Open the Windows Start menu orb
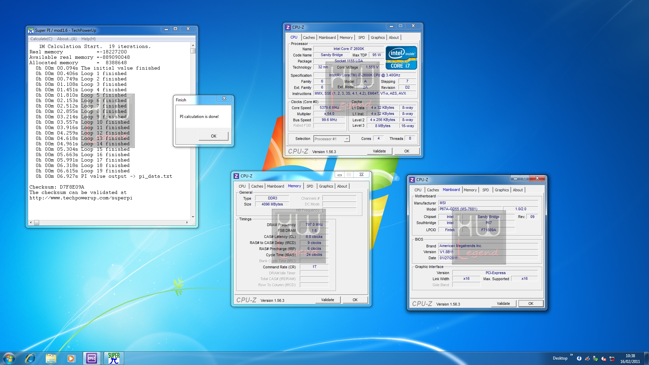 pyautogui.click(x=9, y=358)
